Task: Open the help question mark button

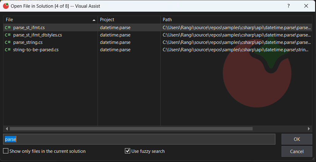Action: pyautogui.click(x=289, y=6)
